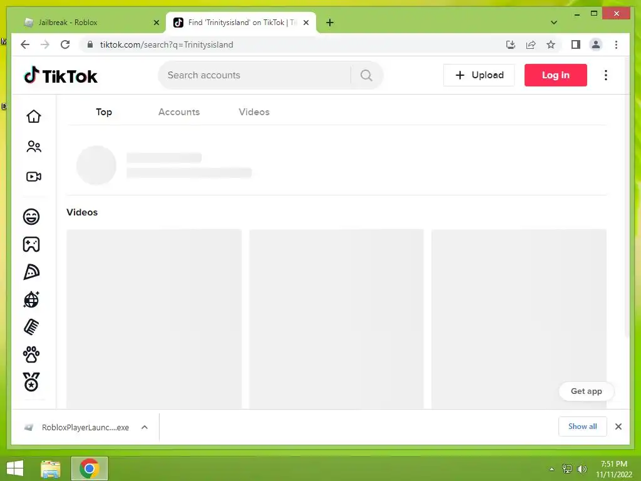Click the install app icon in address bar
This screenshot has width=641, height=481.
(x=511, y=44)
